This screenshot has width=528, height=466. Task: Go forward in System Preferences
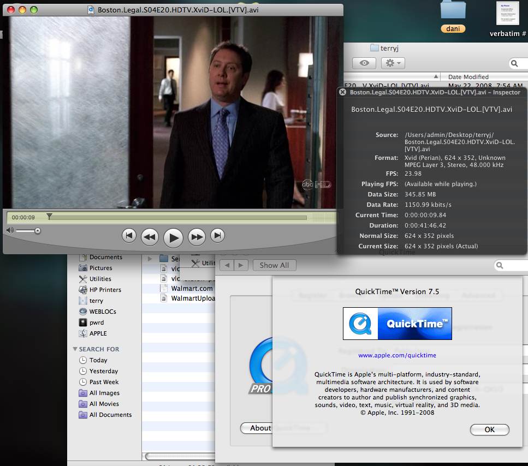pos(241,265)
